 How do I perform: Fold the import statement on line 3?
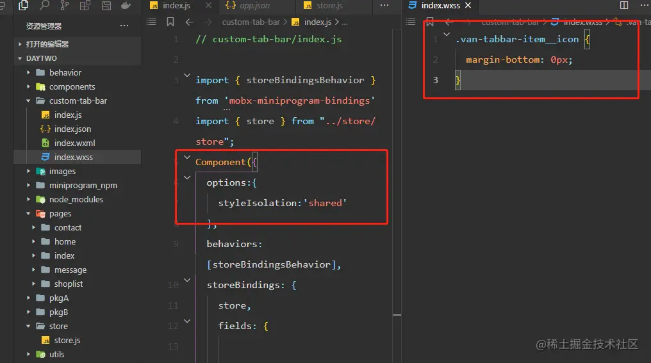tap(187, 76)
